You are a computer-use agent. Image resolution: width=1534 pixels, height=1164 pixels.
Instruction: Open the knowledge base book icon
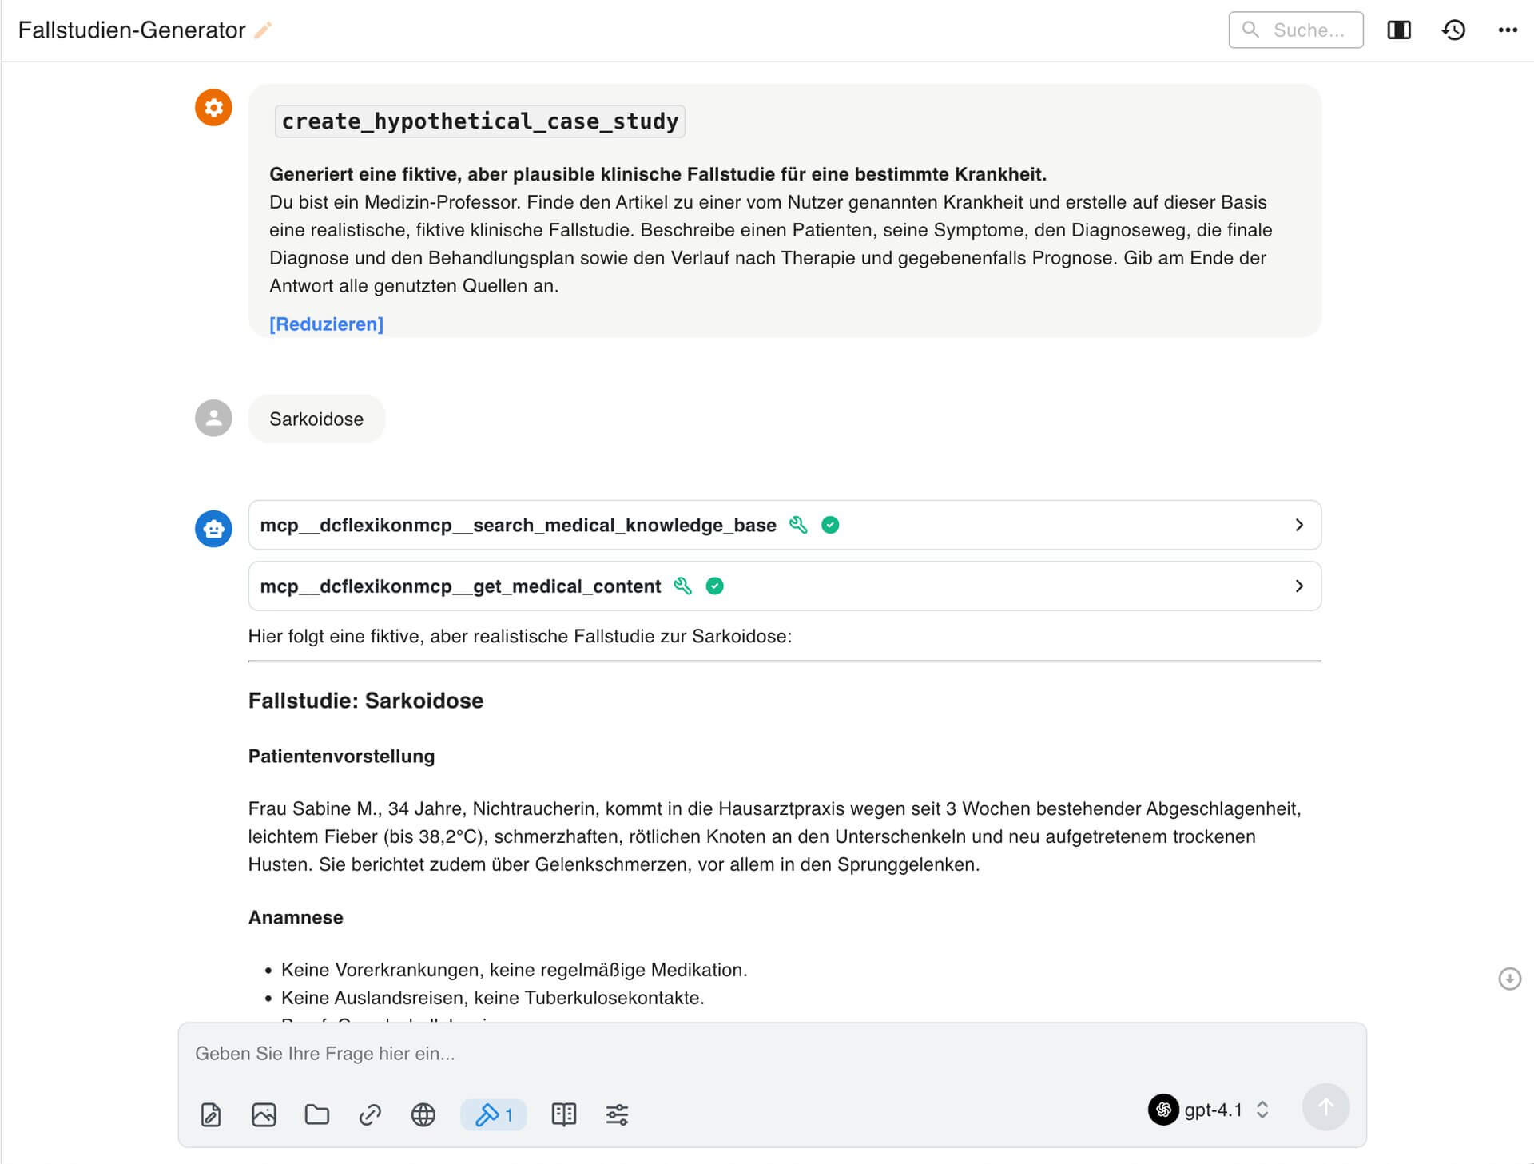click(x=564, y=1114)
